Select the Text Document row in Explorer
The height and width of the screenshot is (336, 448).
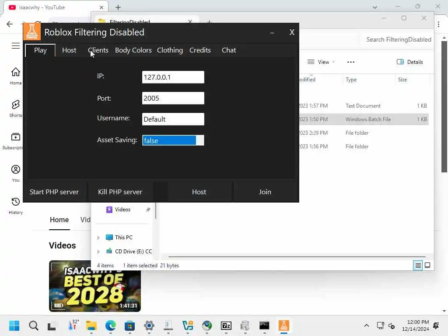click(x=364, y=106)
